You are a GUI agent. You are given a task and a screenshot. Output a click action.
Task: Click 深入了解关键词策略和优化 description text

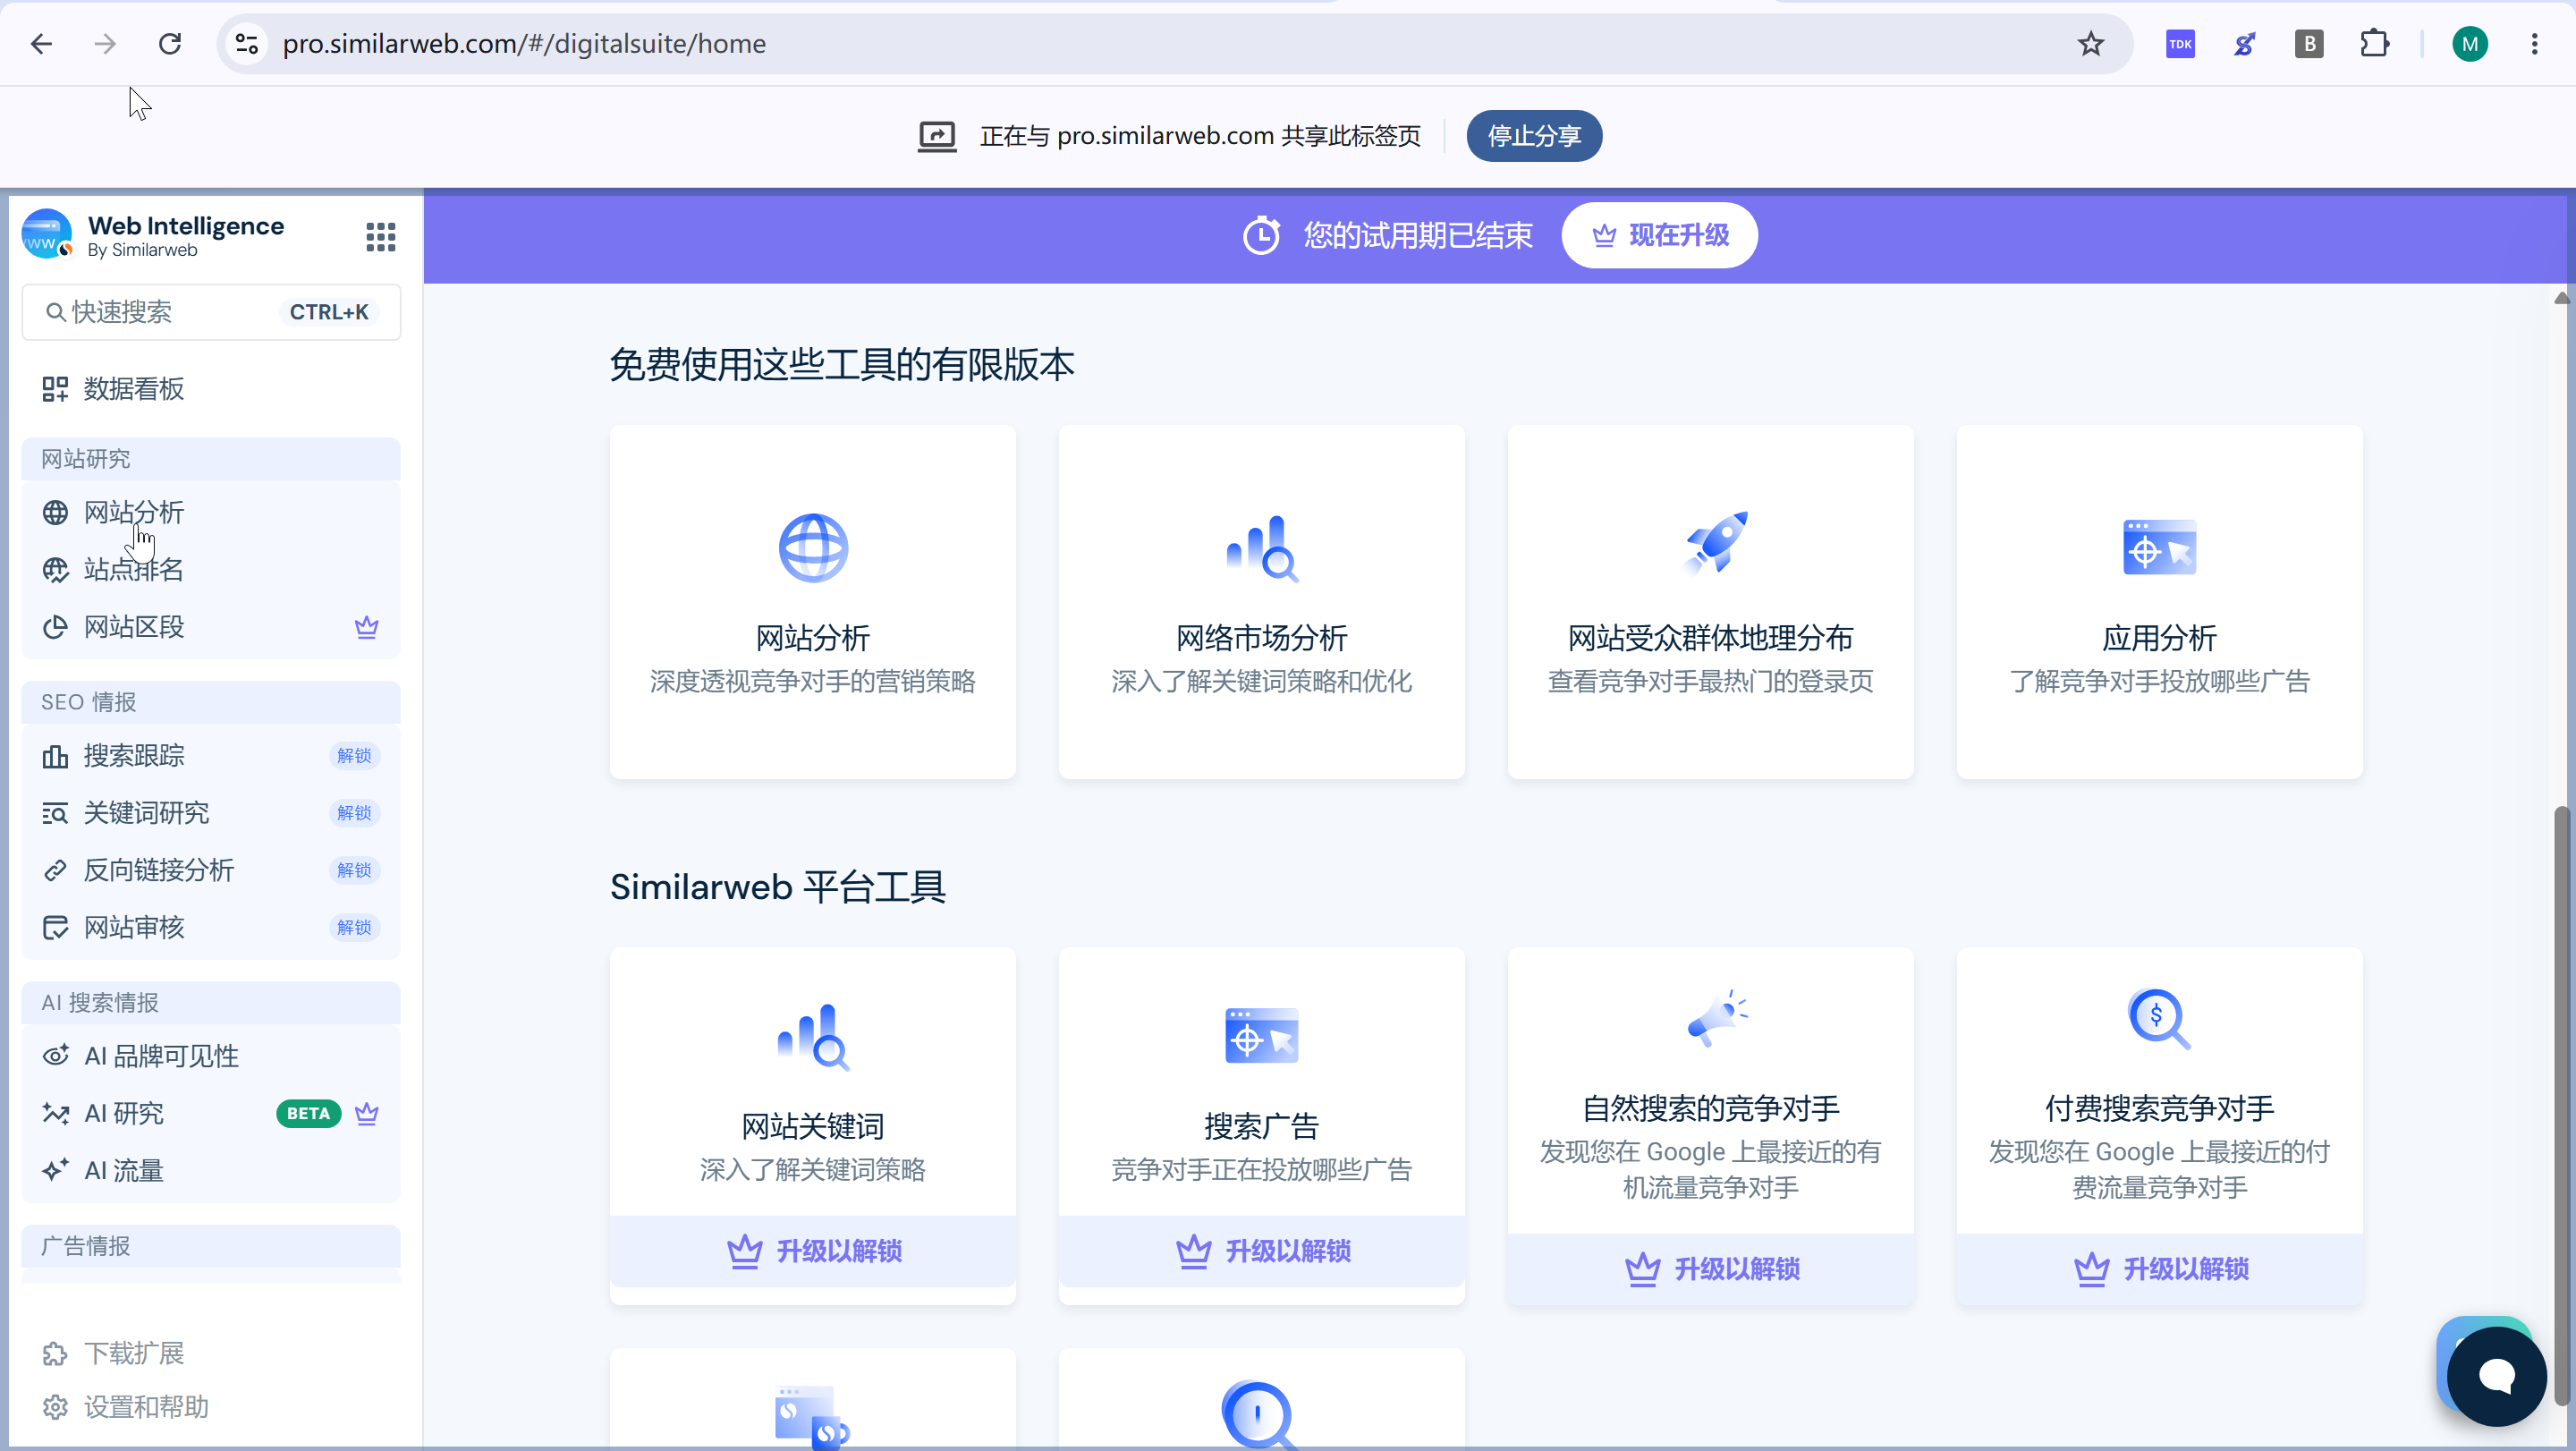click(1262, 681)
